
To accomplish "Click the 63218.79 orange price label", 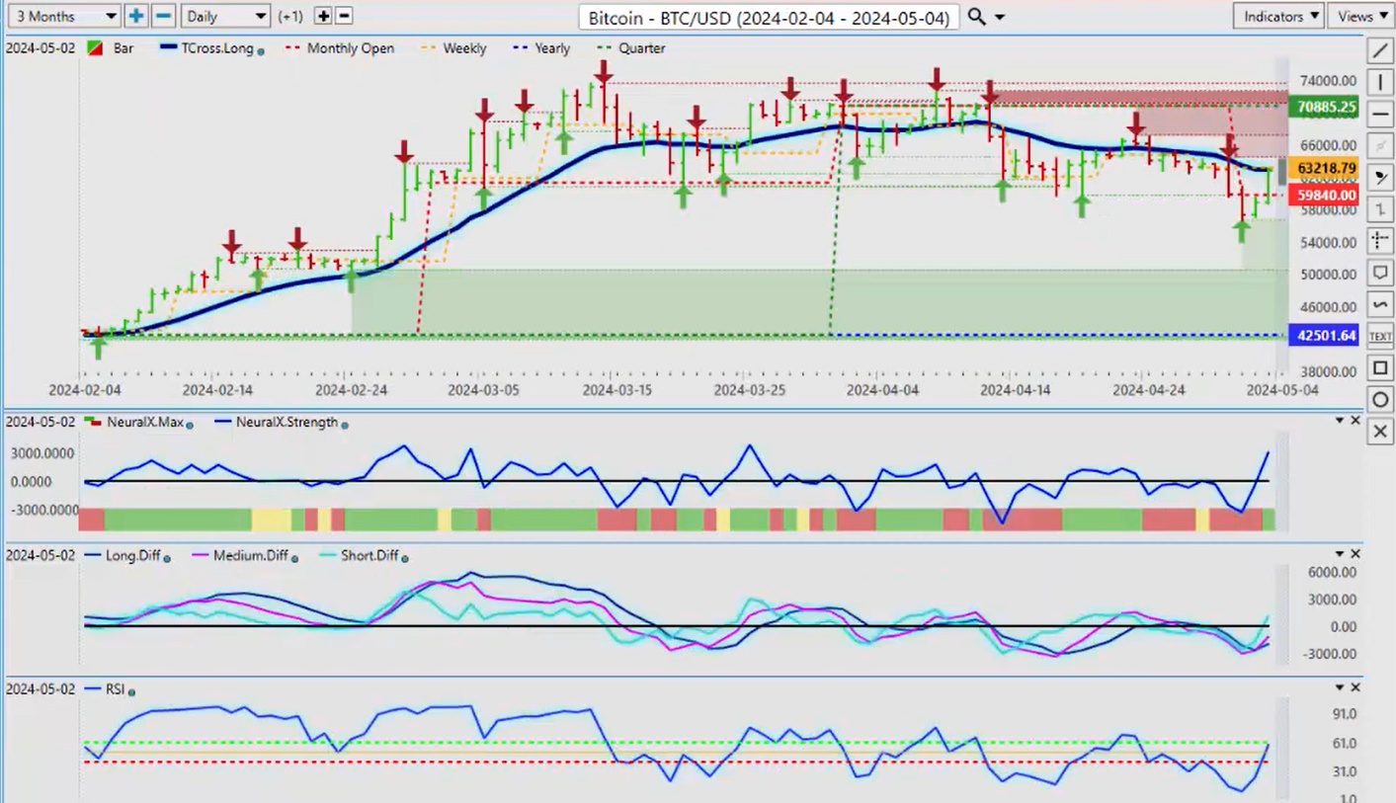I will [1326, 169].
